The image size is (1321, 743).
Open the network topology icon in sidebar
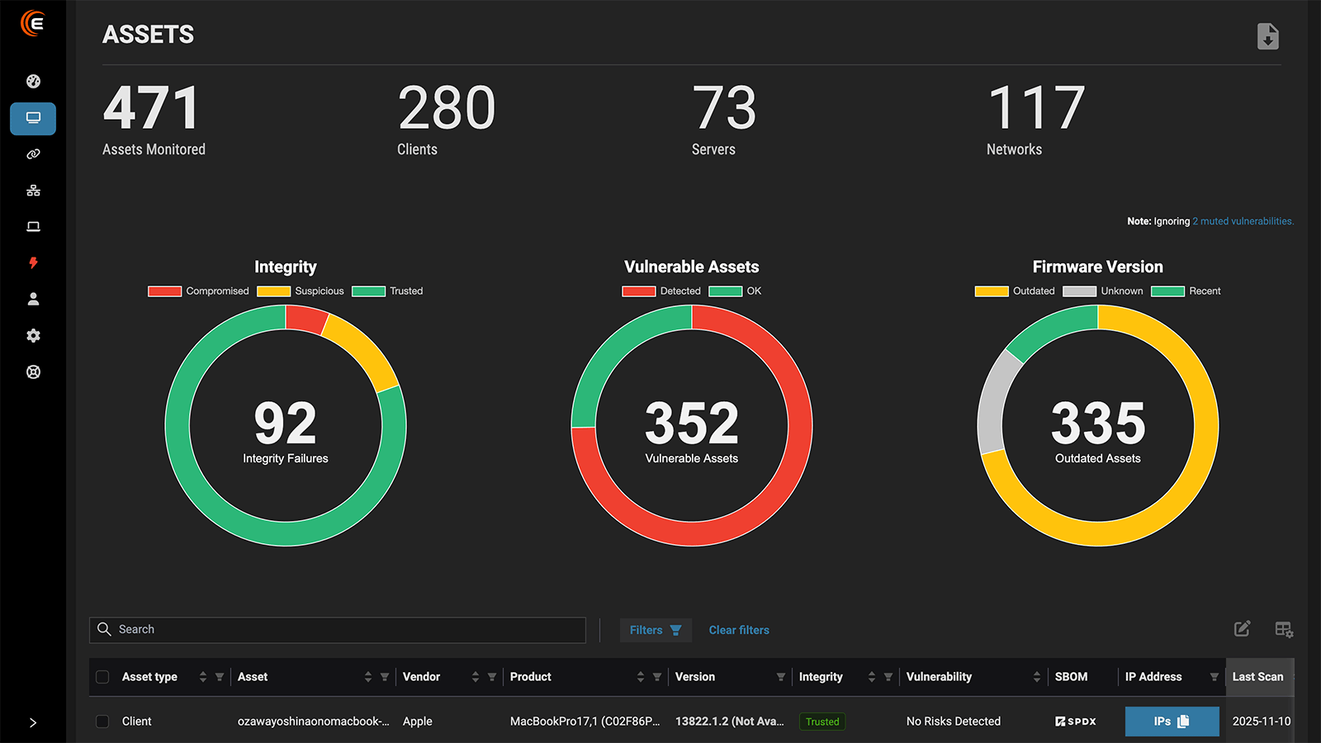coord(33,191)
